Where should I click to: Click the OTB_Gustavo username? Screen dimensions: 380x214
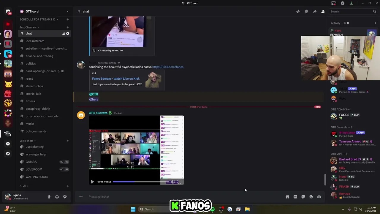pyautogui.click(x=98, y=113)
